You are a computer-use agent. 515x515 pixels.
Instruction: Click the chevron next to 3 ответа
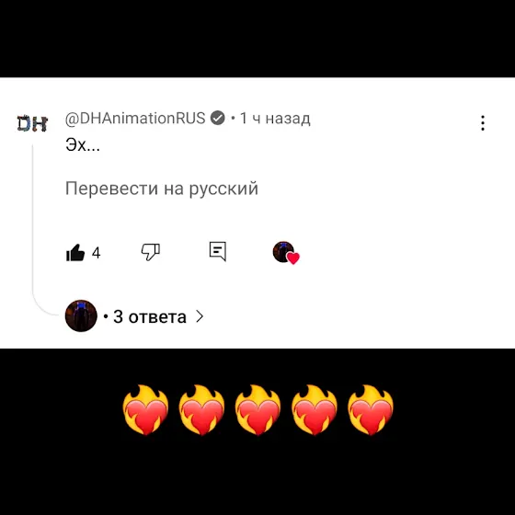[200, 316]
